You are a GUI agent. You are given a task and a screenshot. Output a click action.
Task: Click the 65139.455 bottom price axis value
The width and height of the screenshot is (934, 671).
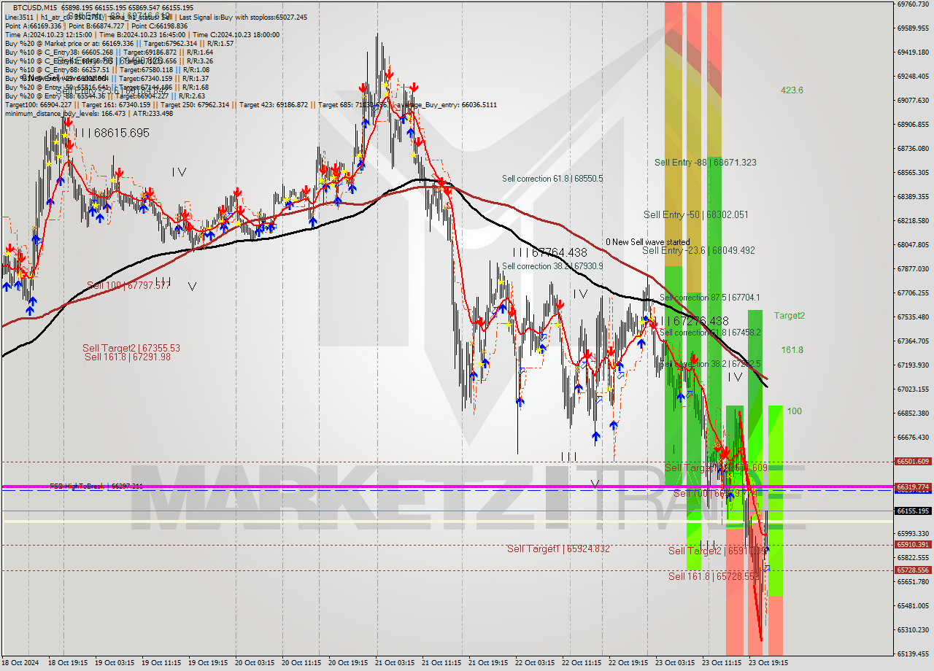(x=913, y=654)
